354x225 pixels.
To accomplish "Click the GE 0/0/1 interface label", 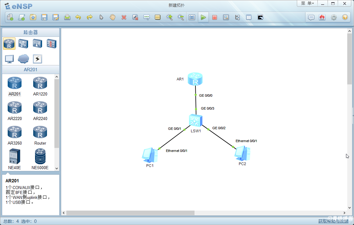I will [175, 129].
